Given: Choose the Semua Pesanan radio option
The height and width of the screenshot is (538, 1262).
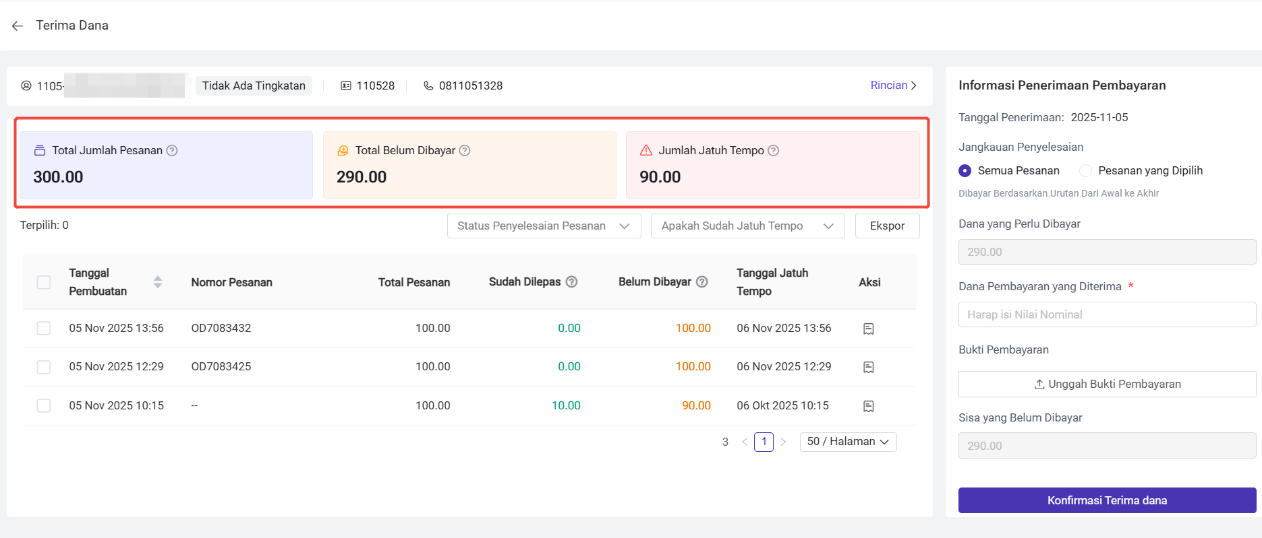Looking at the screenshot, I should (x=965, y=171).
